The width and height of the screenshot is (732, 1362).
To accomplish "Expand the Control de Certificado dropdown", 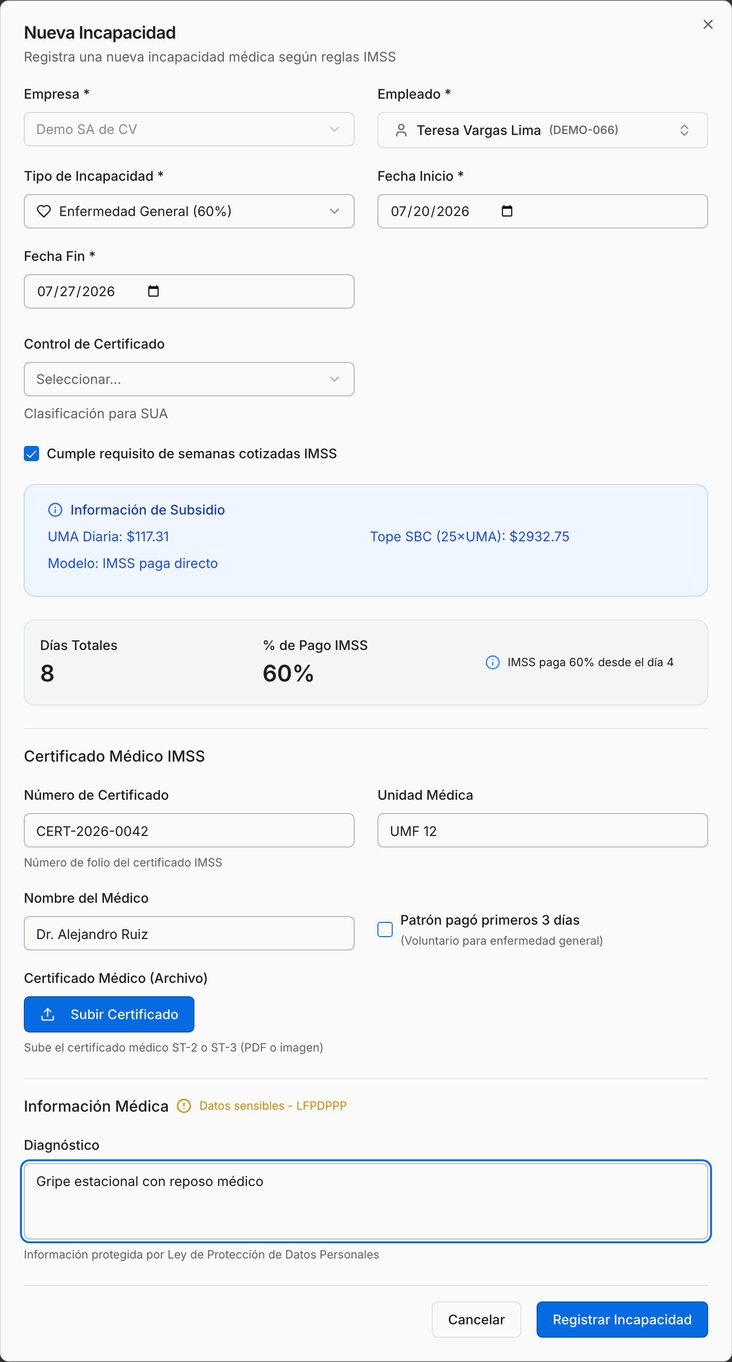I will [189, 379].
